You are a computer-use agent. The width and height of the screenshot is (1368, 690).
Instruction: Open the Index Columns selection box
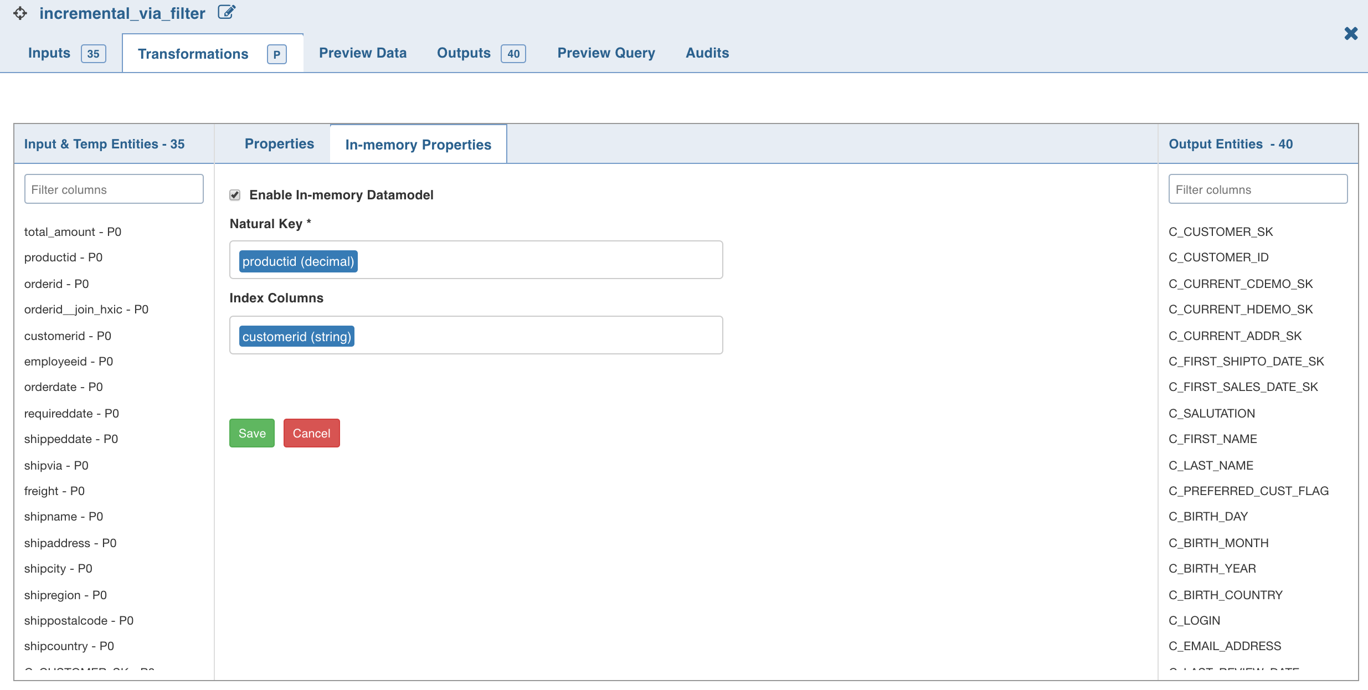pyautogui.click(x=476, y=336)
